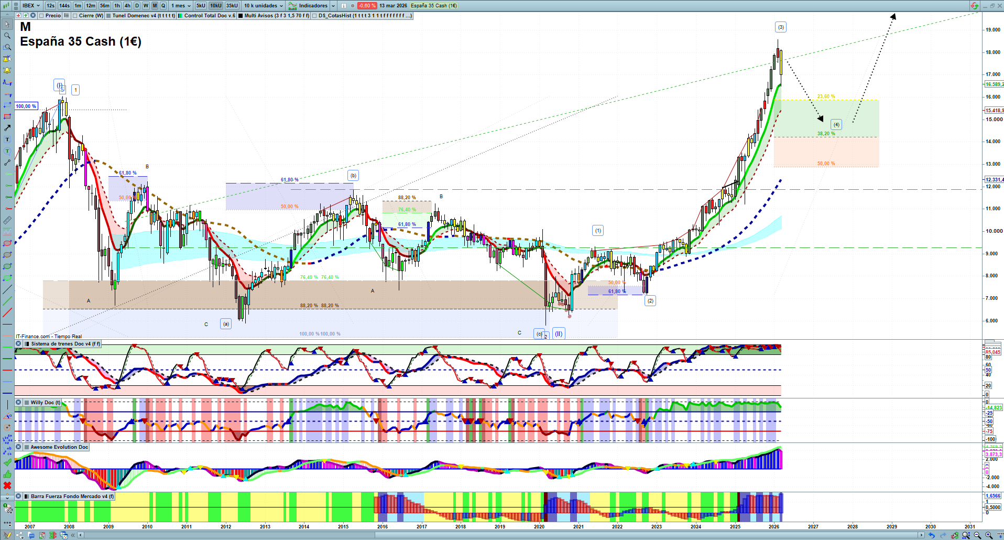
Task: Expand more drawing tools with down chevron
Action: (7, 497)
